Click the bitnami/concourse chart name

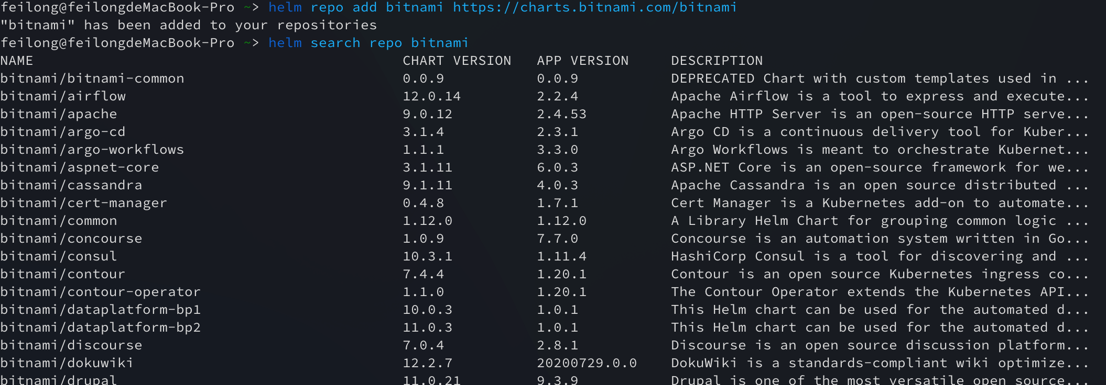pos(71,239)
